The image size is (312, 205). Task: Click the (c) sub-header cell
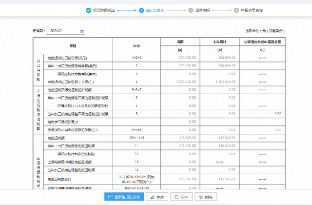[x=262, y=50]
